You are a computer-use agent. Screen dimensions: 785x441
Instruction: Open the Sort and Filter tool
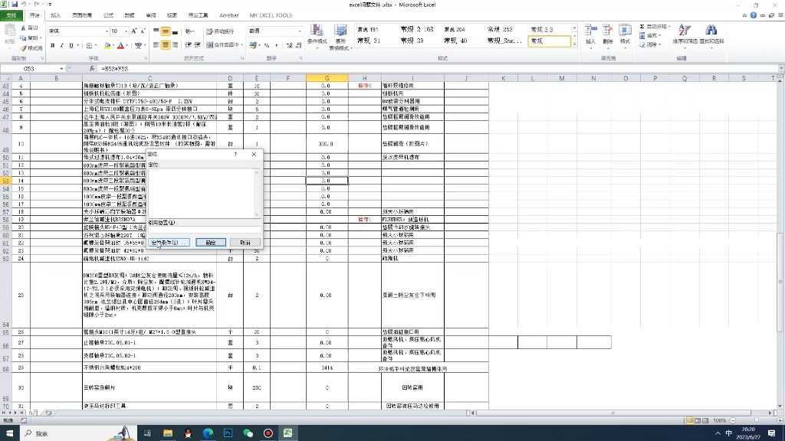coord(685,34)
